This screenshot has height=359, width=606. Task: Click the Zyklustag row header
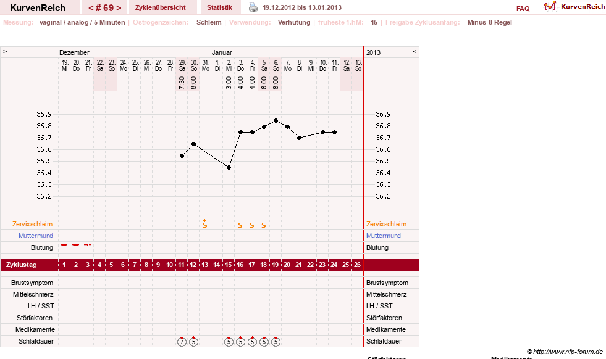click(x=21, y=265)
